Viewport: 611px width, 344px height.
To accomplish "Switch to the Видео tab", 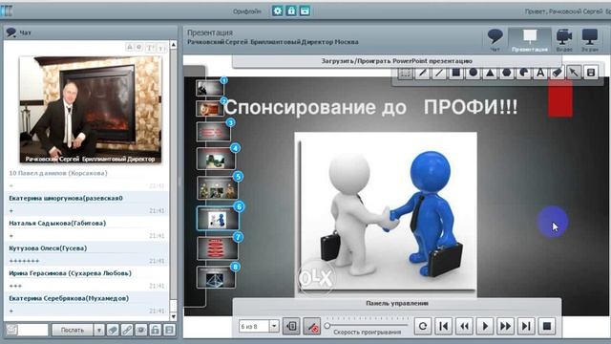I will [564, 40].
